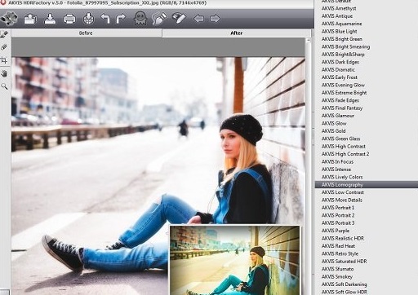Choose AKVIS Purple preset
Screen dimensions: 418x295
(336, 231)
